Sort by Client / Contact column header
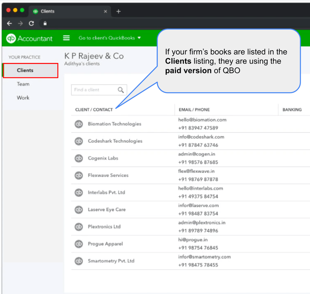The height and width of the screenshot is (294, 310). tap(94, 110)
